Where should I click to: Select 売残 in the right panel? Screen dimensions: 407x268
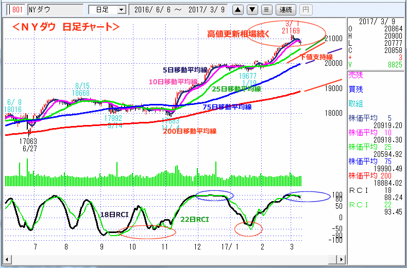click(x=355, y=75)
